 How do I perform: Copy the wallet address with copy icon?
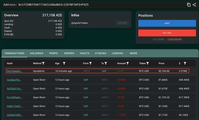click(x=189, y=5)
